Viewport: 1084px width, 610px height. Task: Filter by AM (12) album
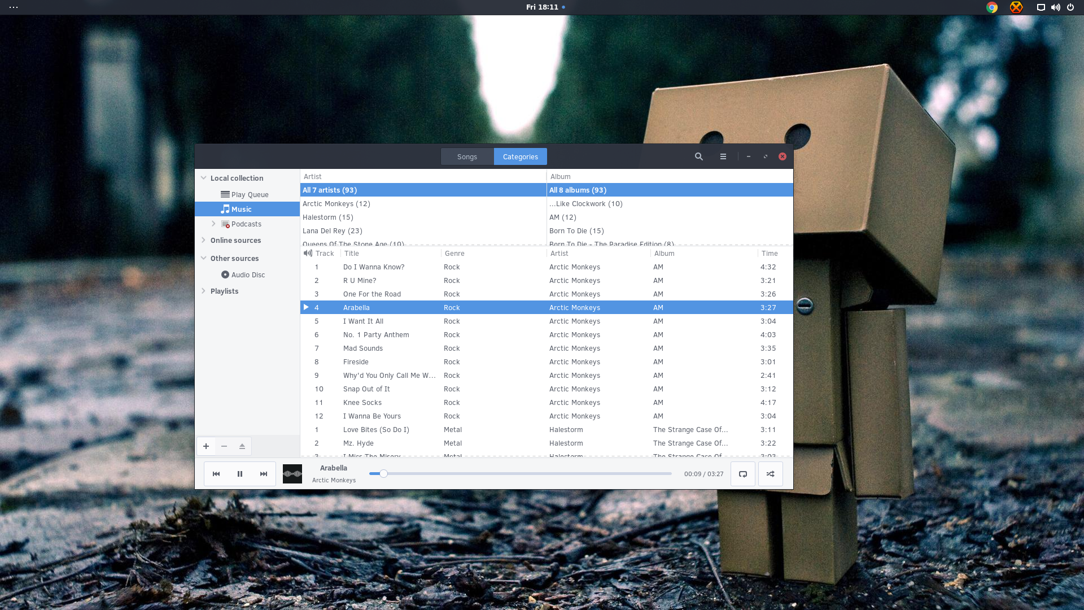(670, 217)
